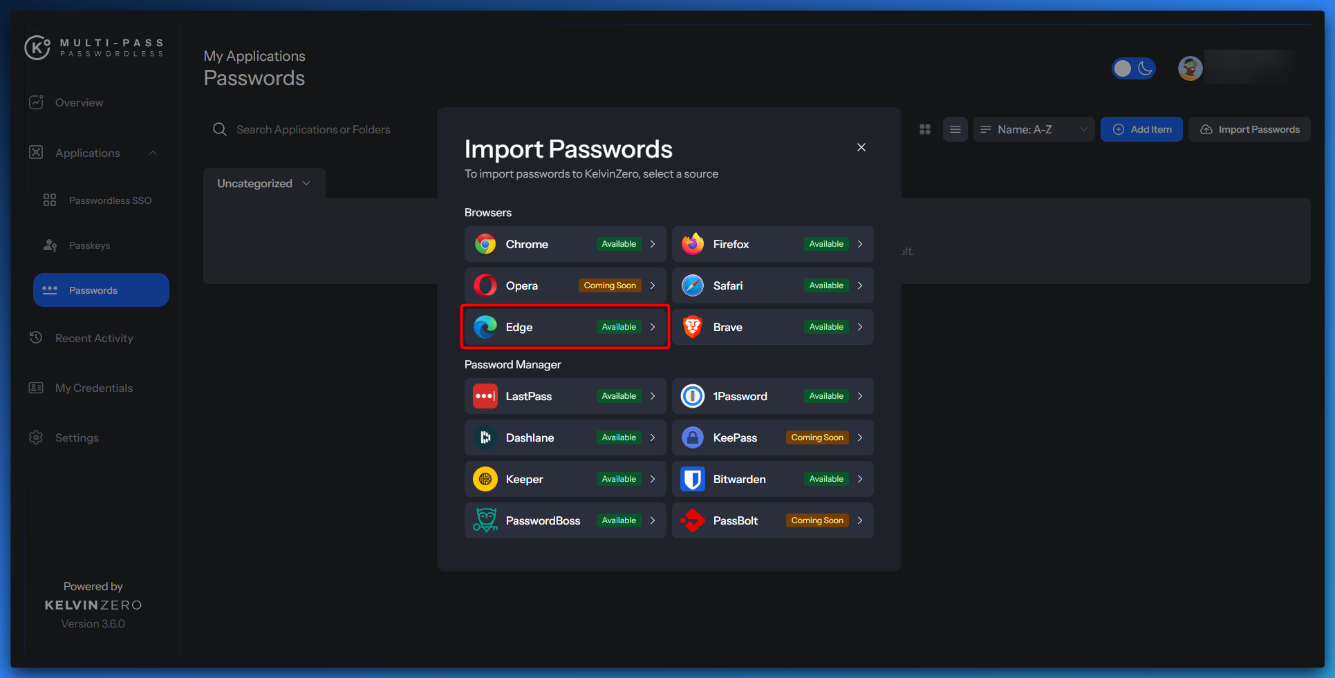This screenshot has height=678, width=1335.
Task: Click the Keeper yellow icon
Action: coord(485,479)
